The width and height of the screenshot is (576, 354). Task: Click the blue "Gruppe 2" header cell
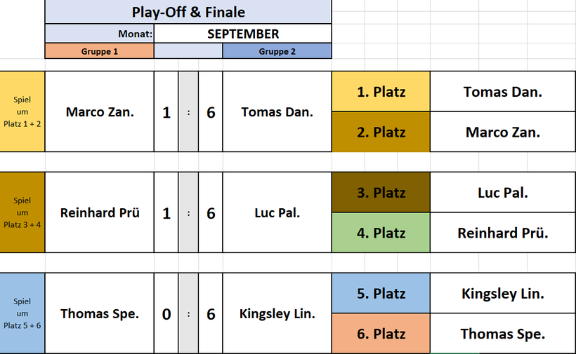pyautogui.click(x=277, y=51)
